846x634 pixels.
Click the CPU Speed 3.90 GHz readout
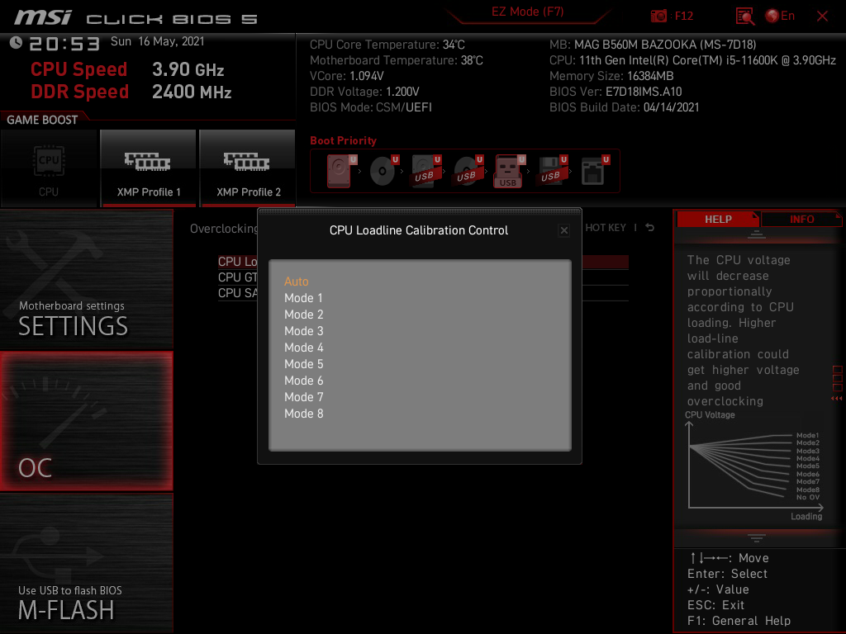(126, 69)
